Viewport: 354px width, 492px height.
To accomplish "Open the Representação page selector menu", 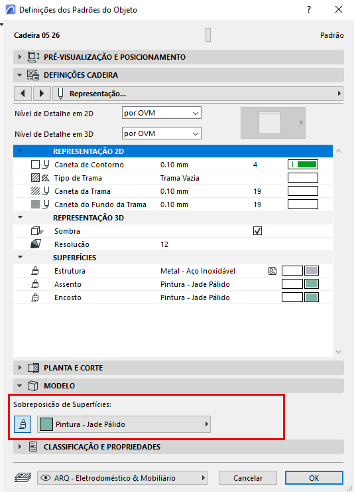I will (198, 94).
